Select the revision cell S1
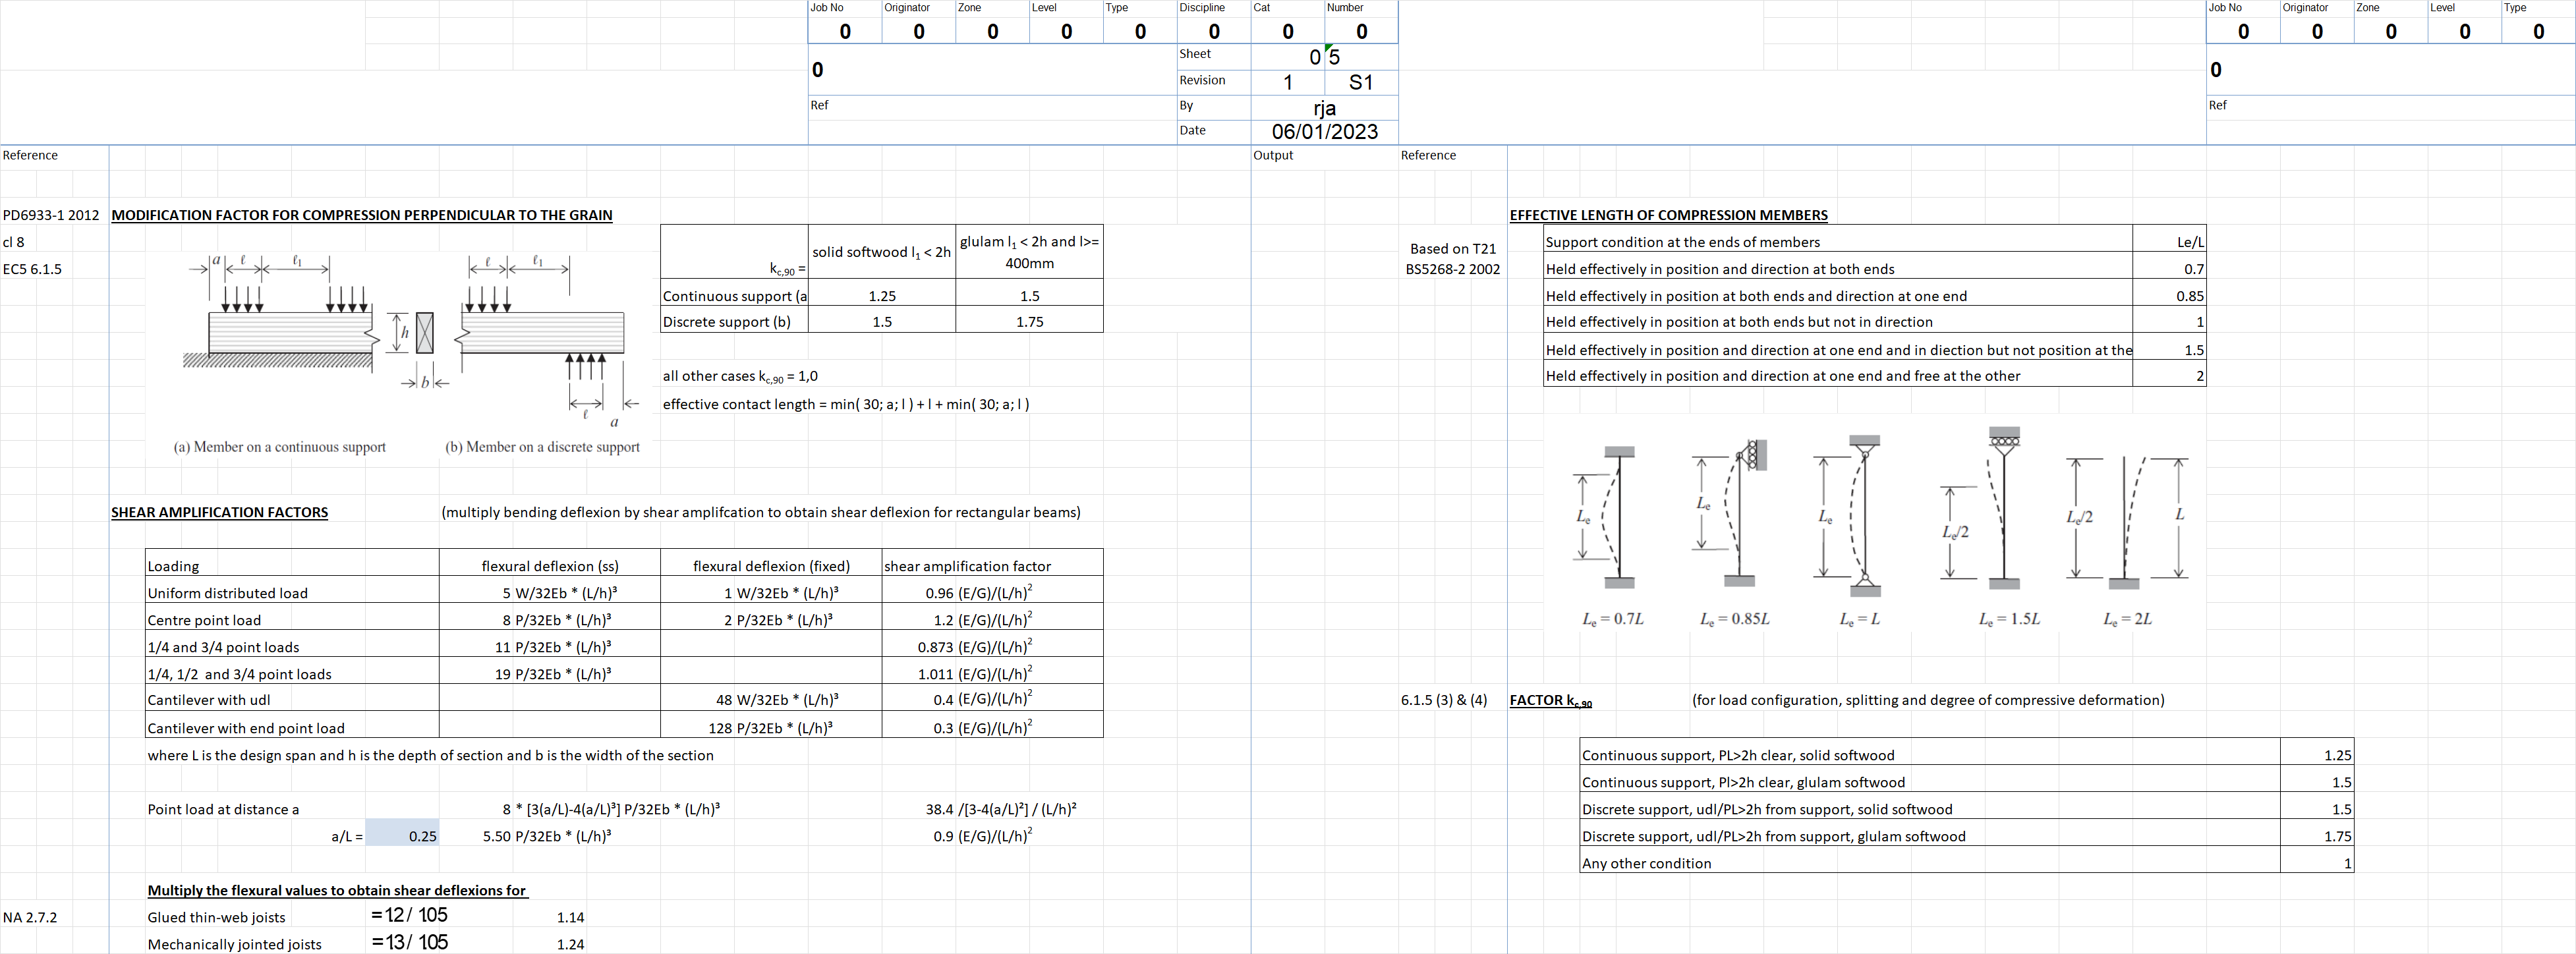2576x954 pixels. click(x=1361, y=82)
